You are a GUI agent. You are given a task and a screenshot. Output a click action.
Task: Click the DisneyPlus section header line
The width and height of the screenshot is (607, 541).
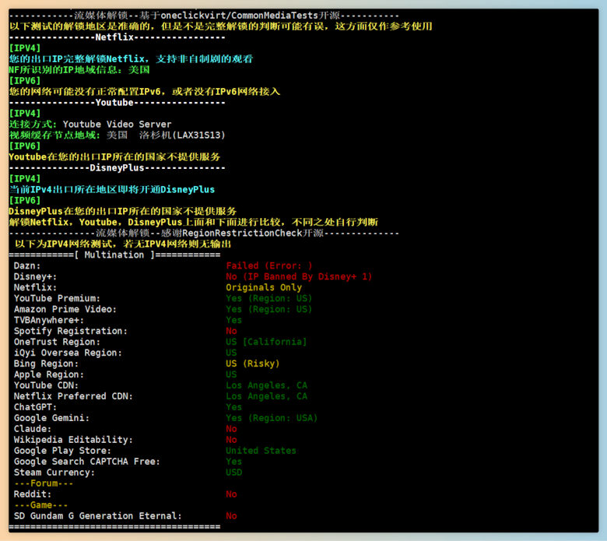[117, 167]
